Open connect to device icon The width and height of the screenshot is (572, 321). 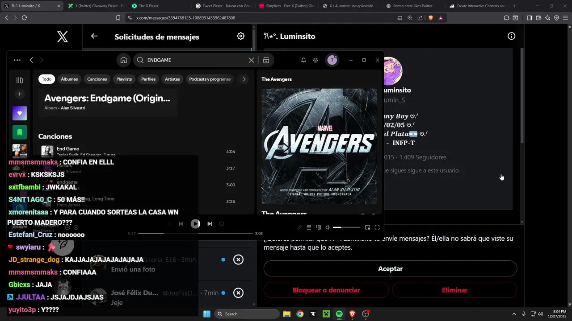319,227
